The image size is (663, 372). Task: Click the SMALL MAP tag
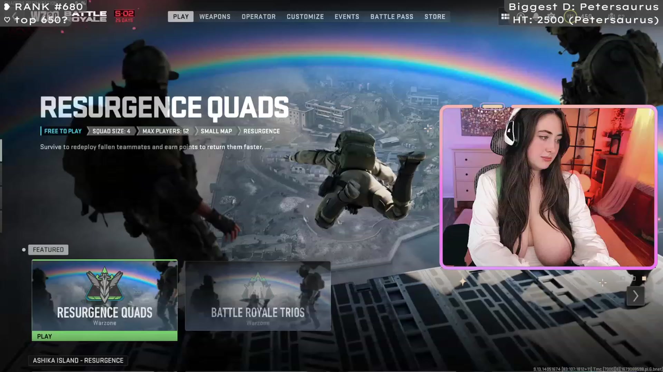point(216,131)
